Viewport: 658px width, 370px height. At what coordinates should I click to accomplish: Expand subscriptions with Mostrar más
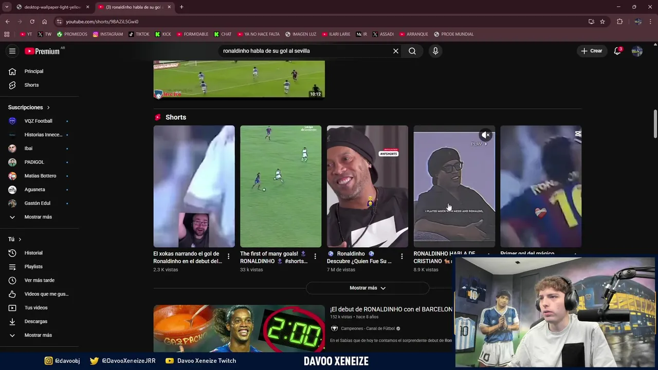(x=39, y=217)
